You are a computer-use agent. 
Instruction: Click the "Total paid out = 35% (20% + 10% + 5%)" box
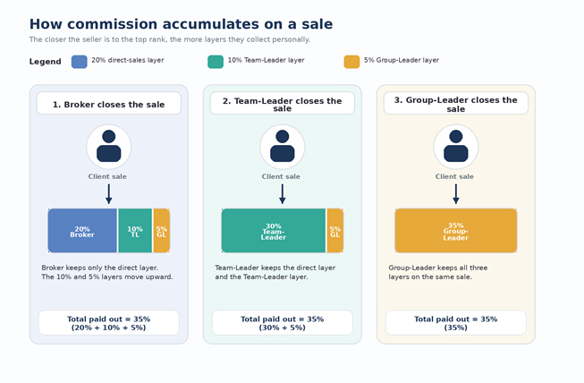(x=109, y=323)
